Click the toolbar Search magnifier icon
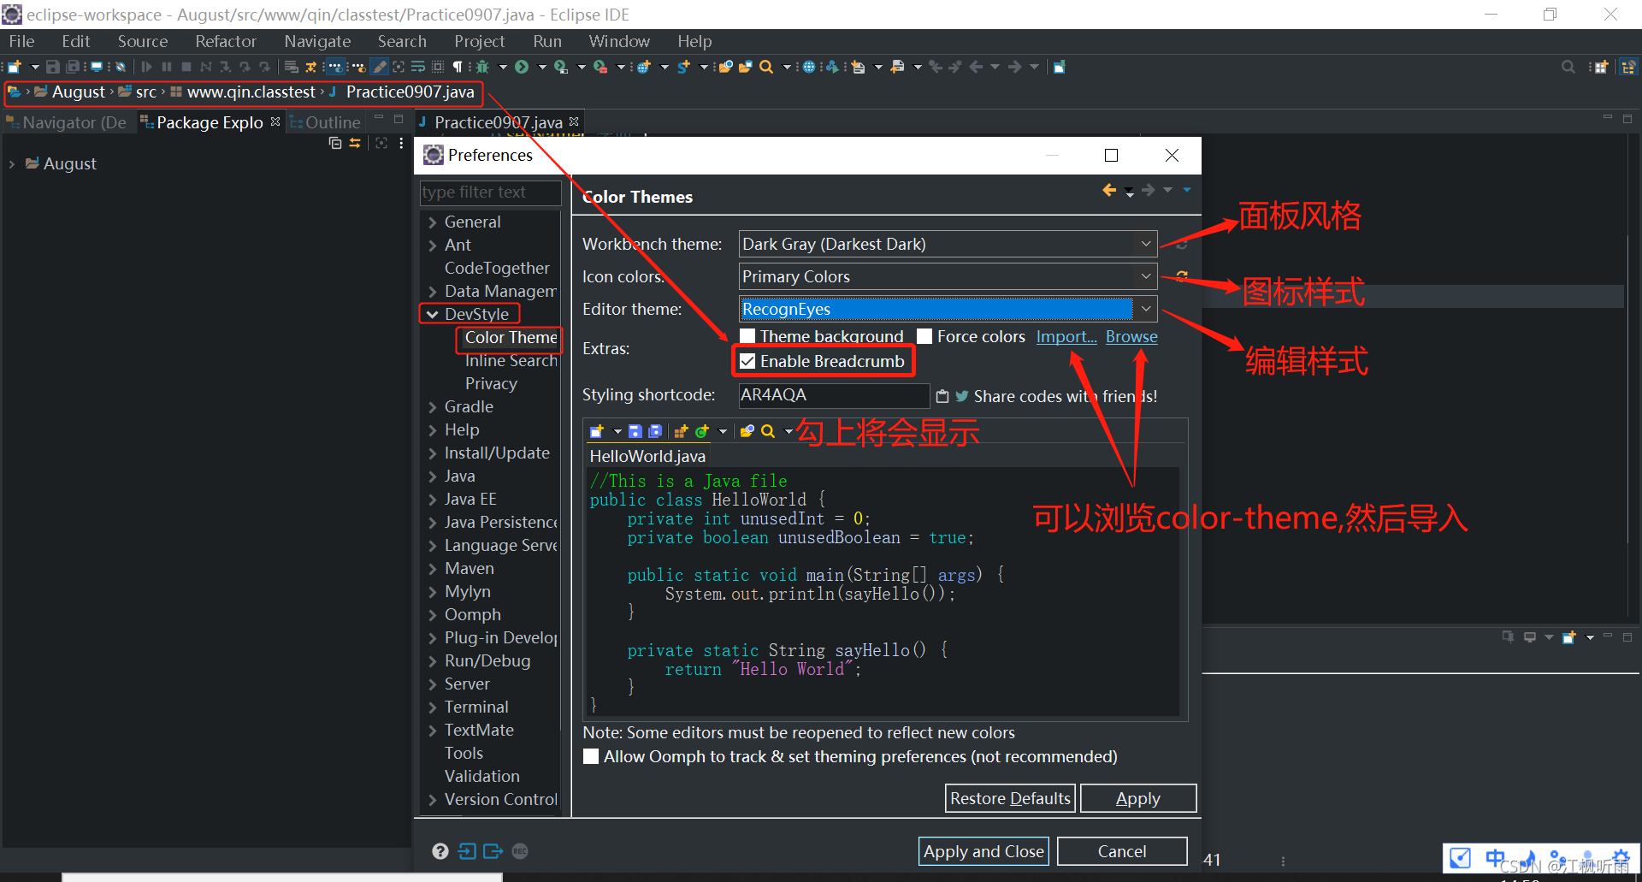 (766, 67)
